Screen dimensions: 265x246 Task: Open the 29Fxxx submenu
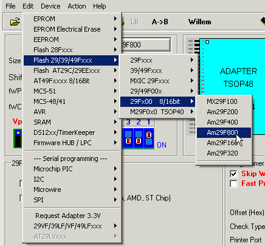[157, 60]
